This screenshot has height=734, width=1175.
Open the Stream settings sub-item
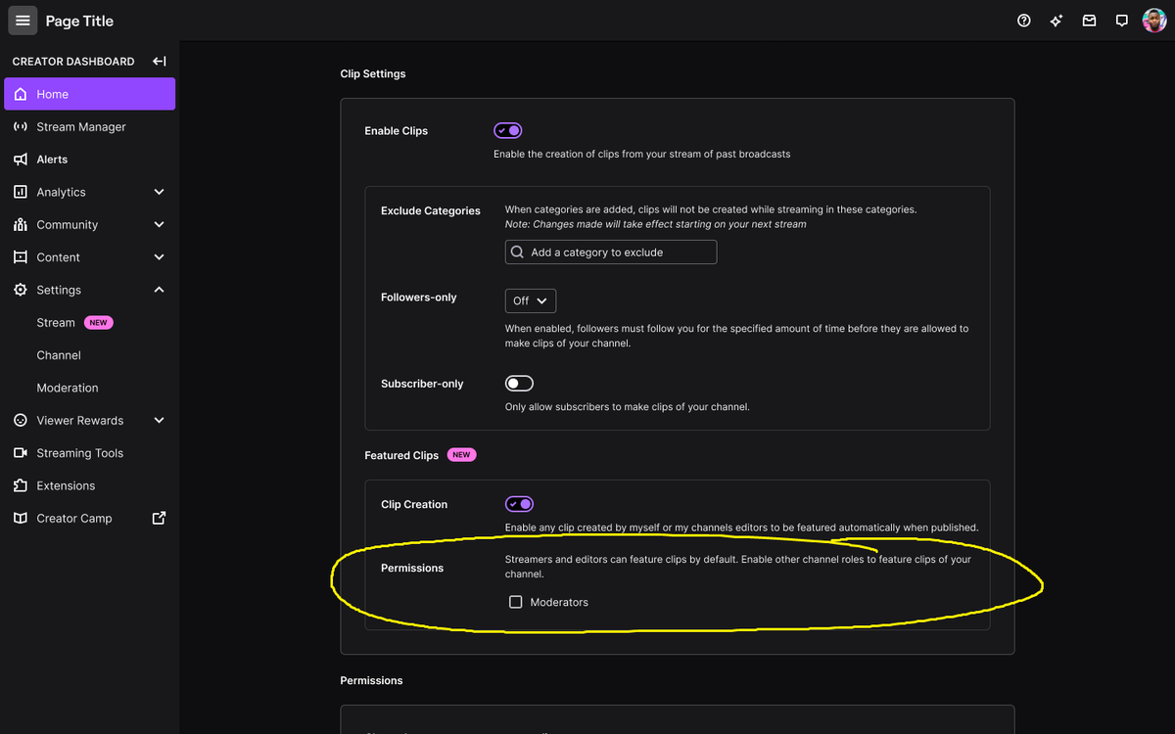tap(56, 323)
